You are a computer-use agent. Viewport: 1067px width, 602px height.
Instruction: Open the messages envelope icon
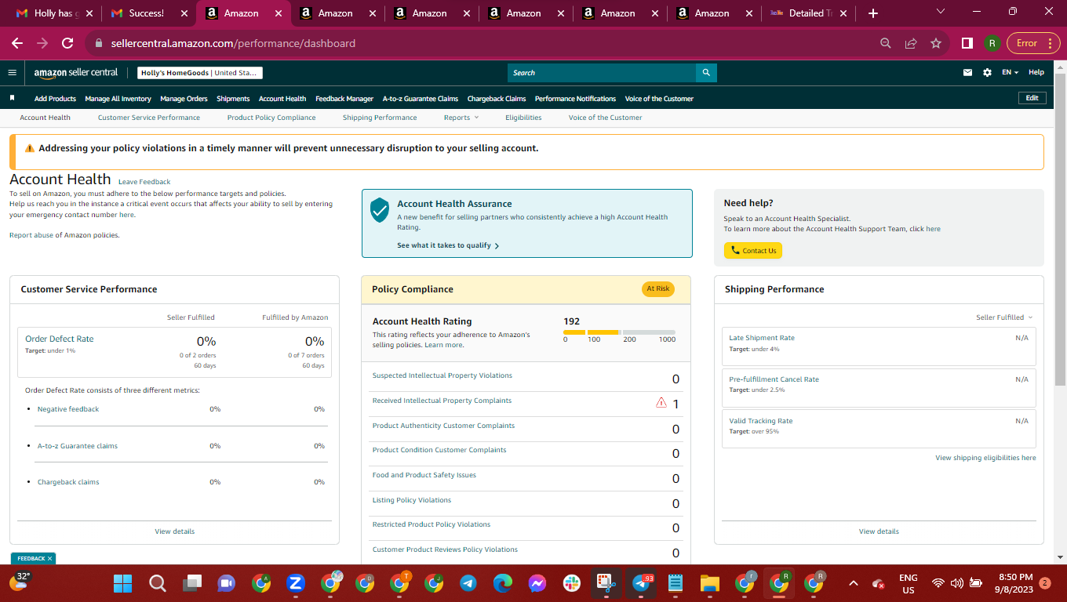967,72
